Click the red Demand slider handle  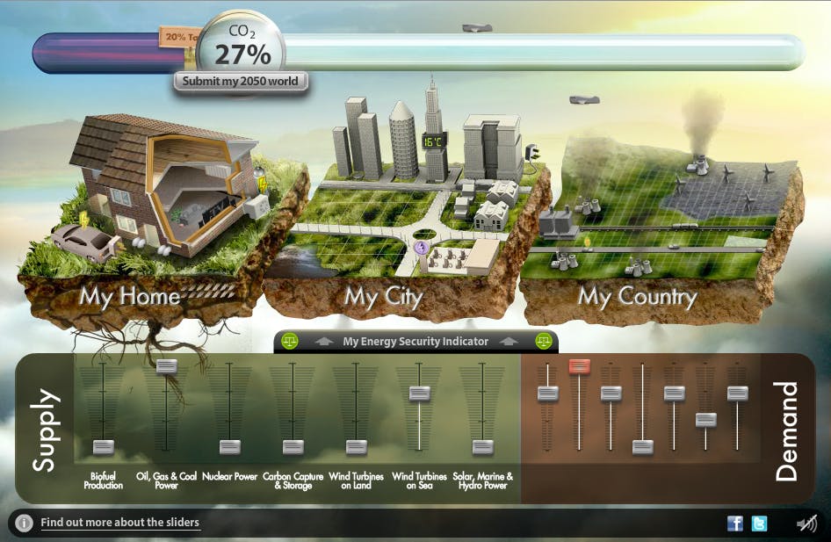point(579,366)
